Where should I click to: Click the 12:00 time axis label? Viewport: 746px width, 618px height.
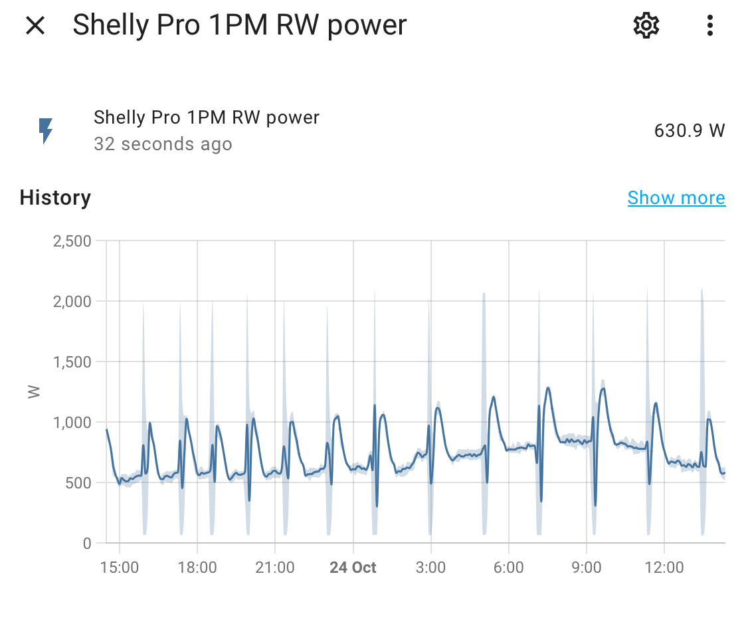[664, 567]
